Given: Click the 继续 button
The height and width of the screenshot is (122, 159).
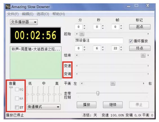Looking at the screenshot, I should coord(113,105).
